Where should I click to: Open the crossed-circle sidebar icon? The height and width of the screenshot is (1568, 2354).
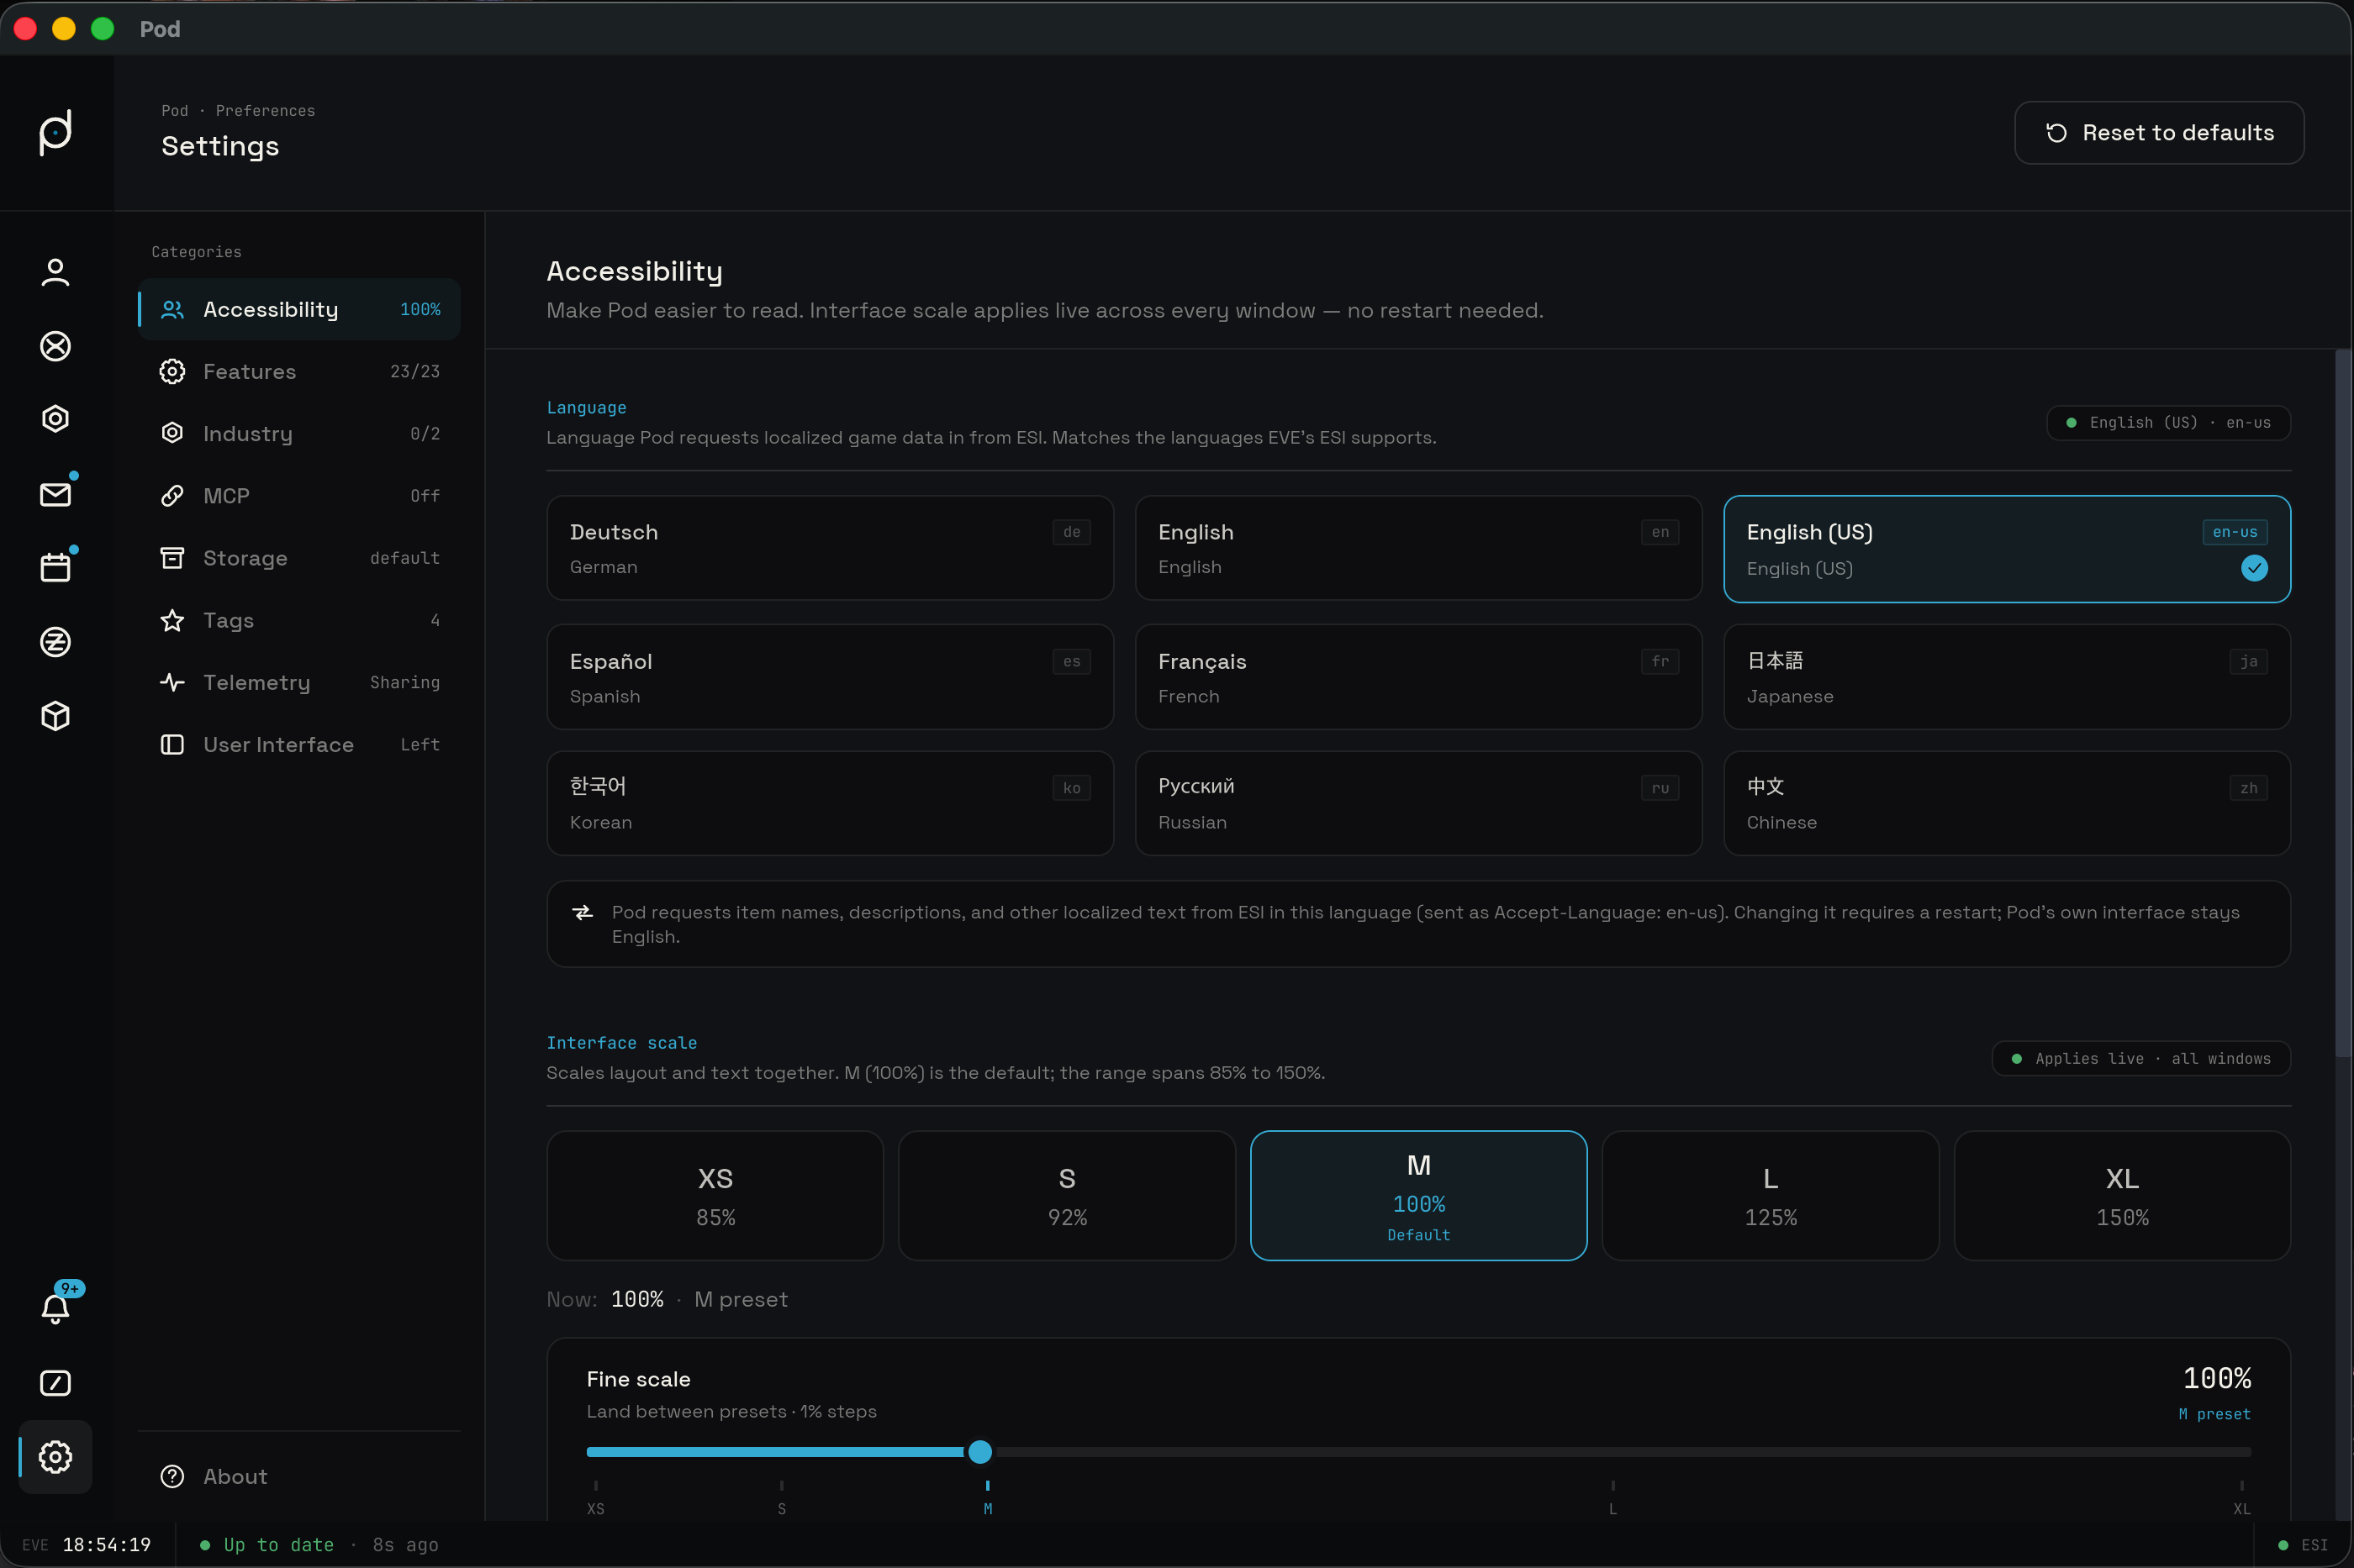pos(55,346)
